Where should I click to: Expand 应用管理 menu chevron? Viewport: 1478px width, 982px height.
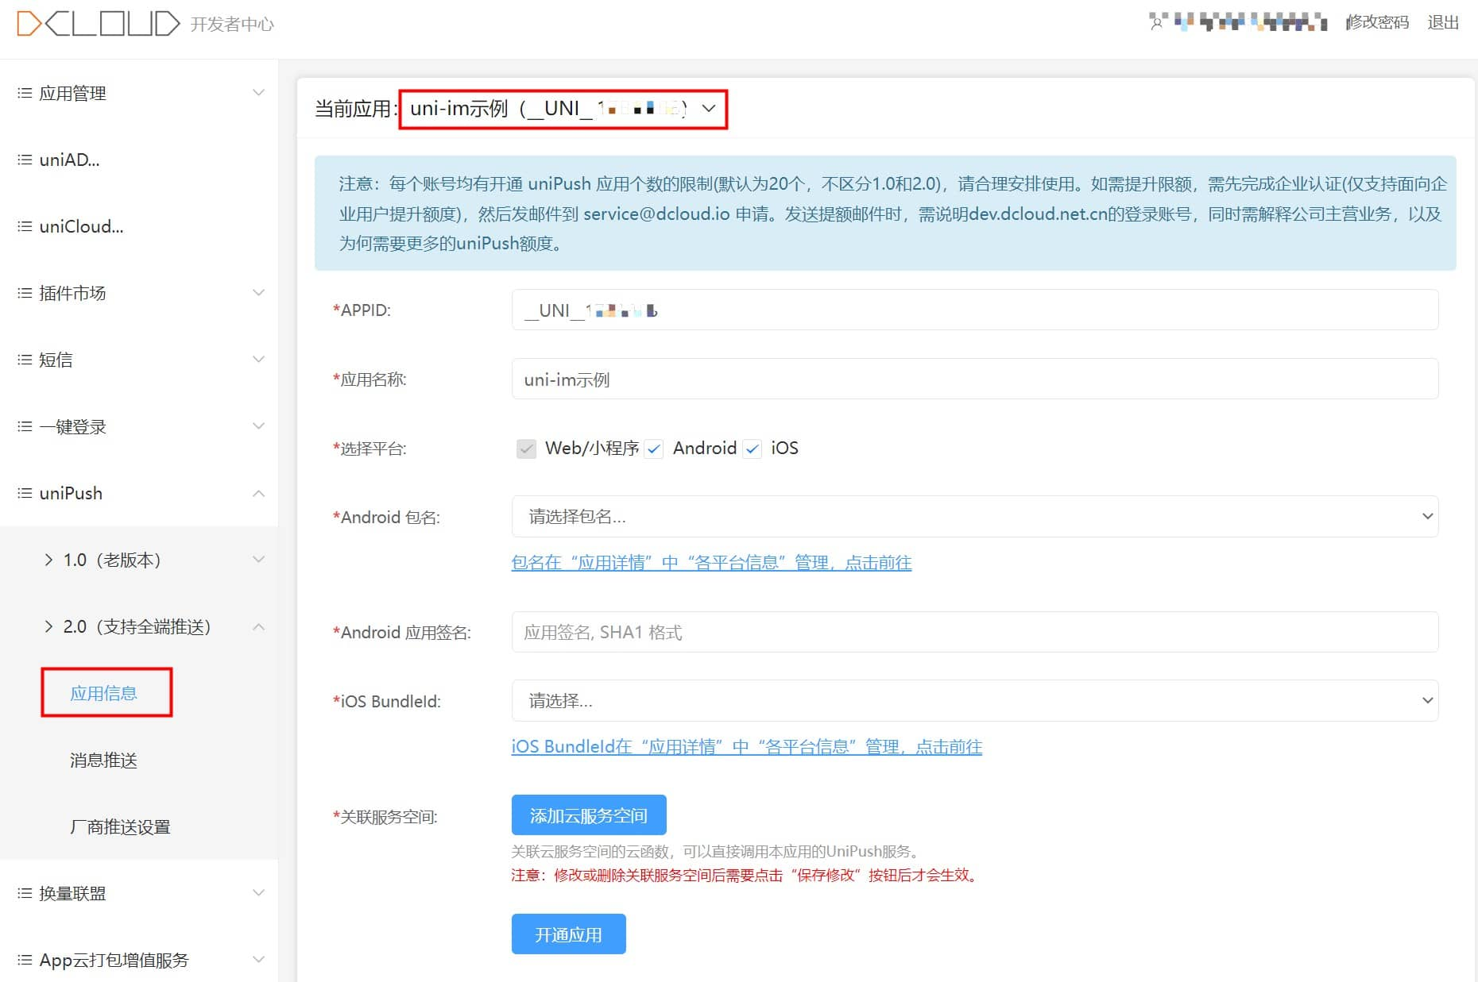pyautogui.click(x=258, y=93)
